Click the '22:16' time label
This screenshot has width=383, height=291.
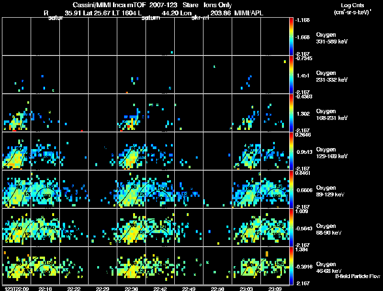(x=45, y=289)
